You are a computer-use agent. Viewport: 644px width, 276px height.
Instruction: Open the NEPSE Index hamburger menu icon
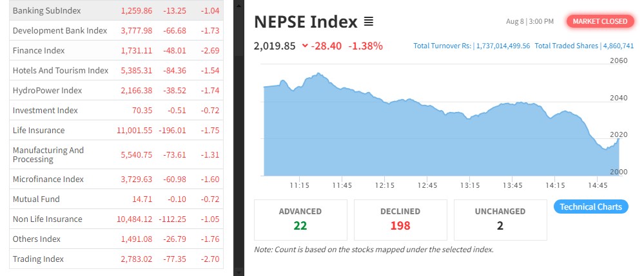click(369, 22)
